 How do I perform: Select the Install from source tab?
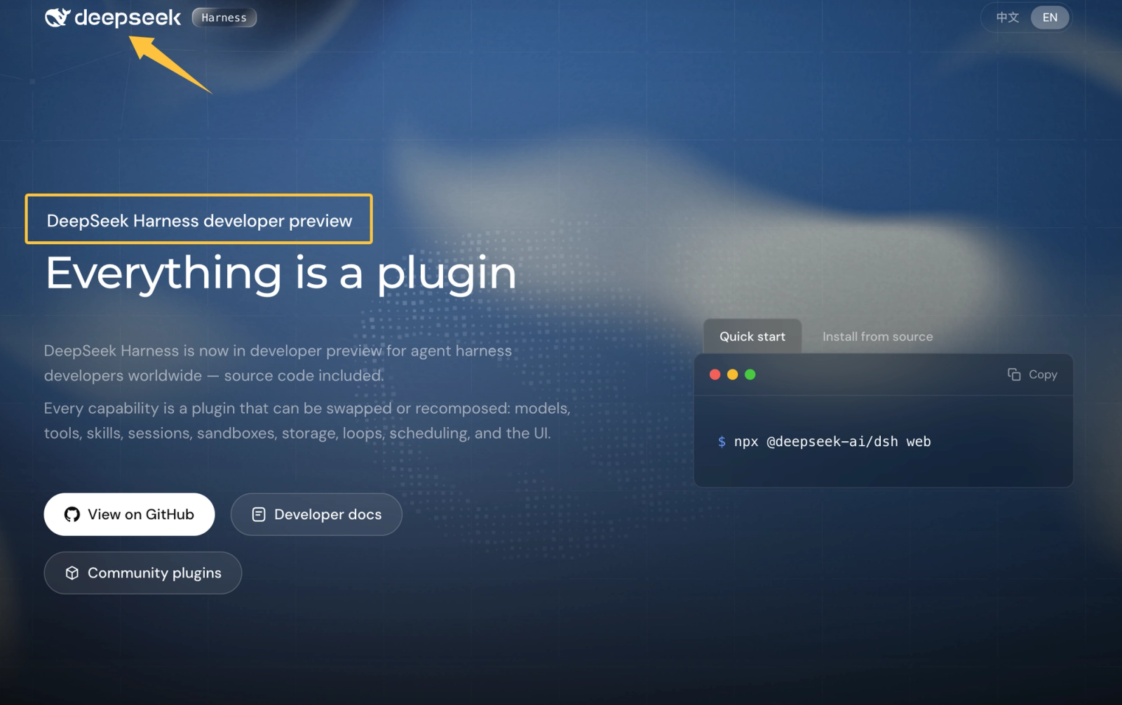877,337
